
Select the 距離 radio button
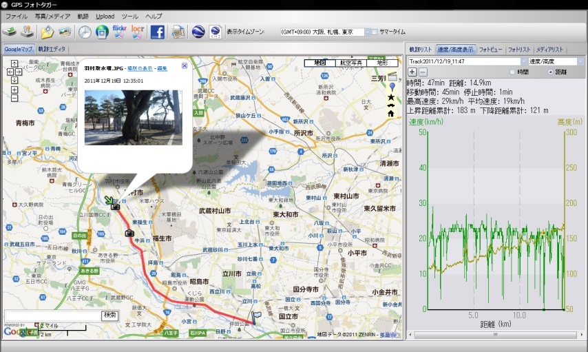550,72
